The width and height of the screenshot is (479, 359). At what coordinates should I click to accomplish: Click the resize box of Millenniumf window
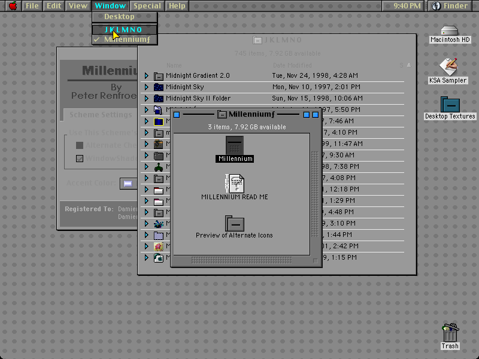pos(316,260)
